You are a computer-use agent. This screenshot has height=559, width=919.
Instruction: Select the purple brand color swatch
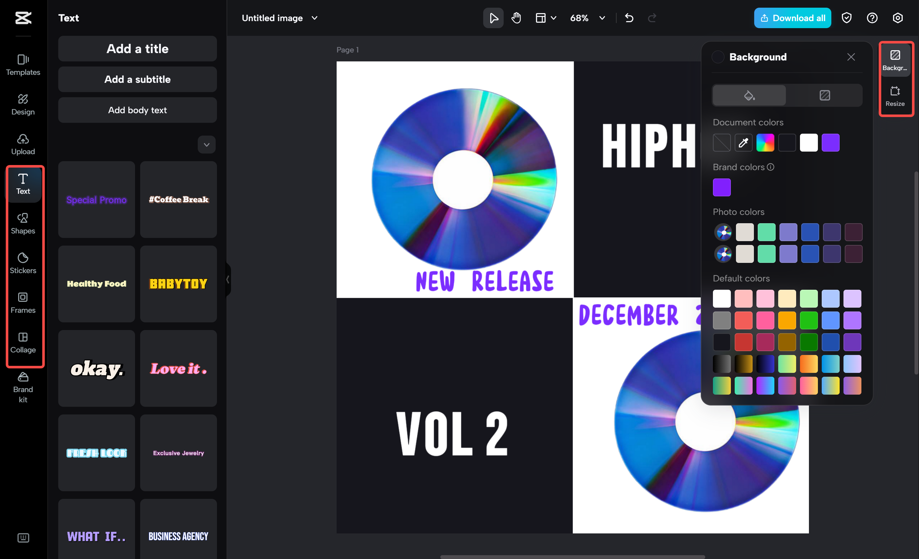pyautogui.click(x=721, y=187)
